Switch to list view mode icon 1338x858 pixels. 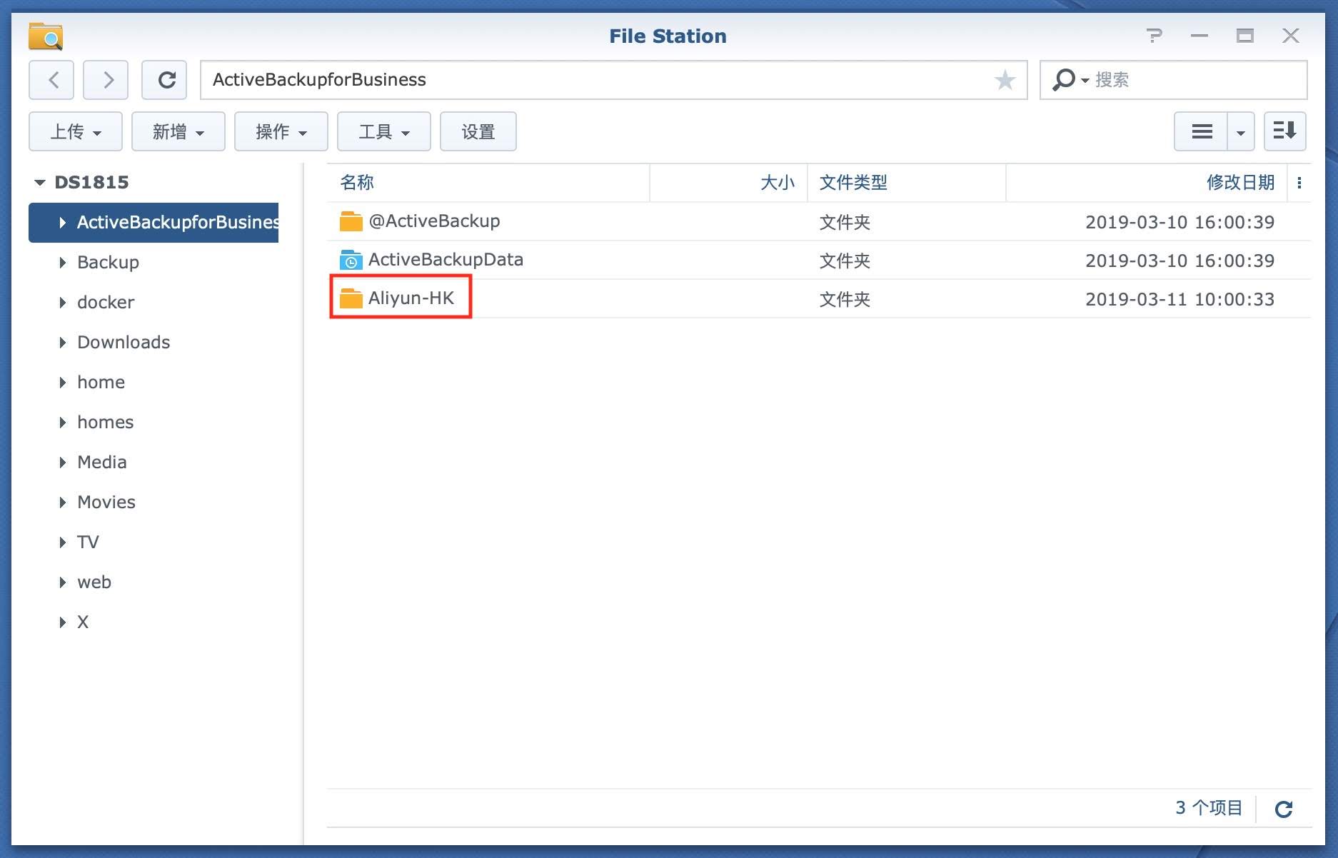coord(1202,132)
